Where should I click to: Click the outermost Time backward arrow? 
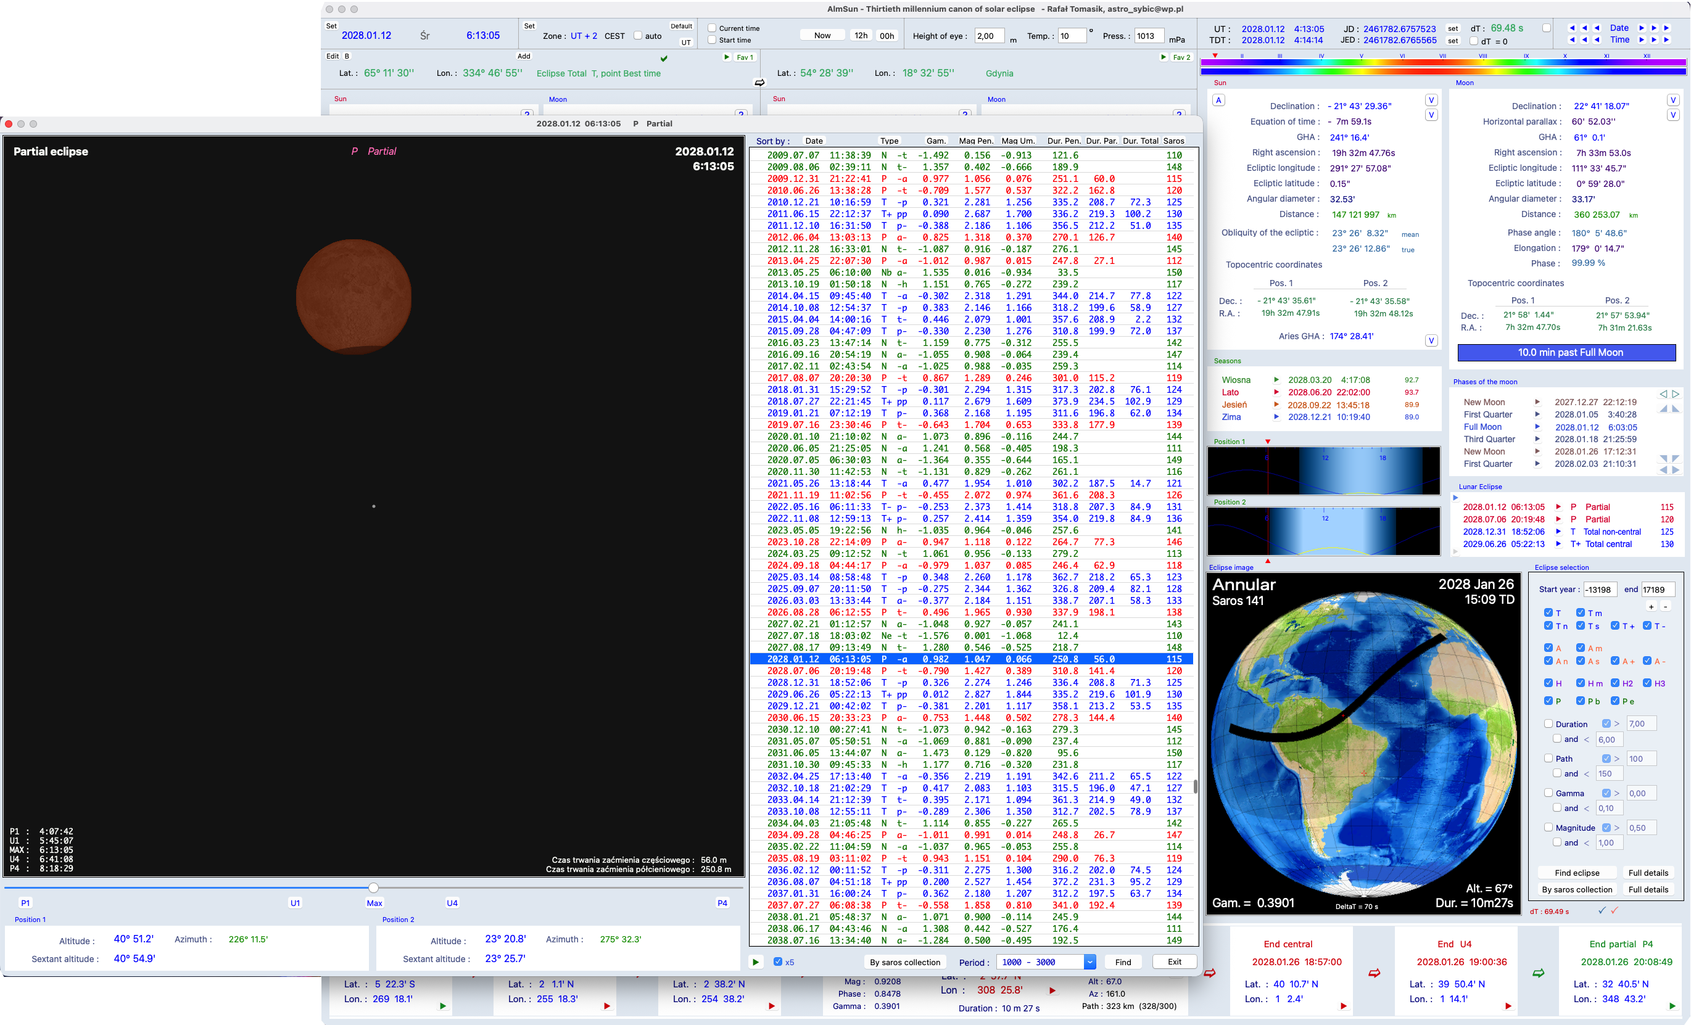[1571, 40]
